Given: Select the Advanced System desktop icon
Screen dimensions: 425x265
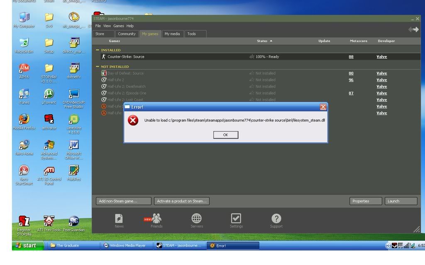Looking at the screenshot, I should click(x=49, y=149).
